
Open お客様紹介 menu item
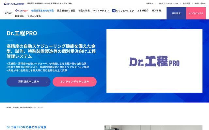point(143,11)
